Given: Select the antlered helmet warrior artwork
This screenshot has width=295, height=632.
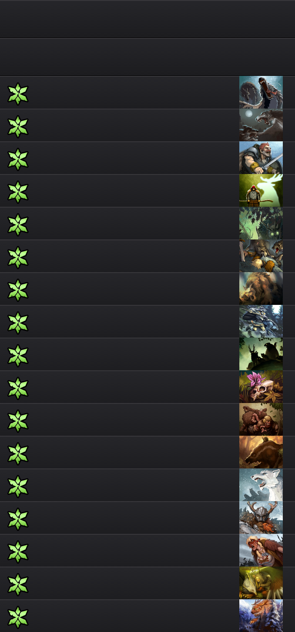Looking at the screenshot, I should [261, 518].
